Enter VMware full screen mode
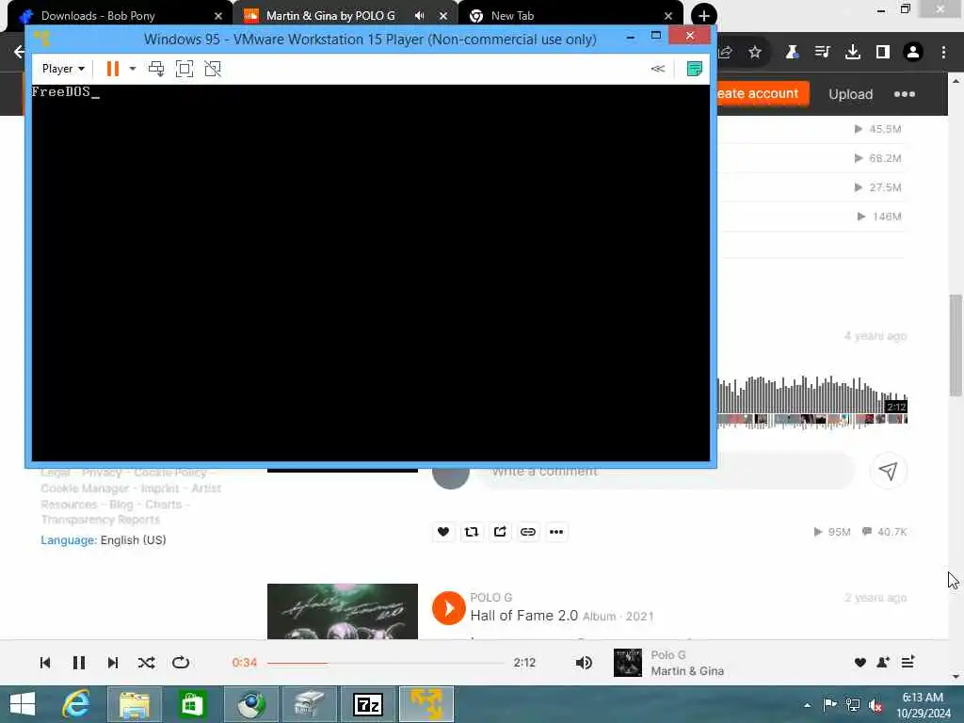 (184, 69)
